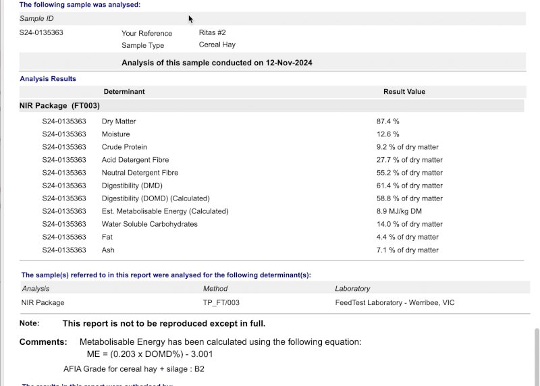Click the method code TP_FT/003
The image size is (540, 386).
pyautogui.click(x=221, y=303)
